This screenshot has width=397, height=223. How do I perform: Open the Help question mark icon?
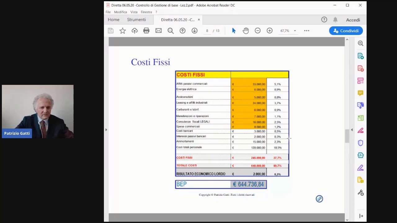(324, 20)
